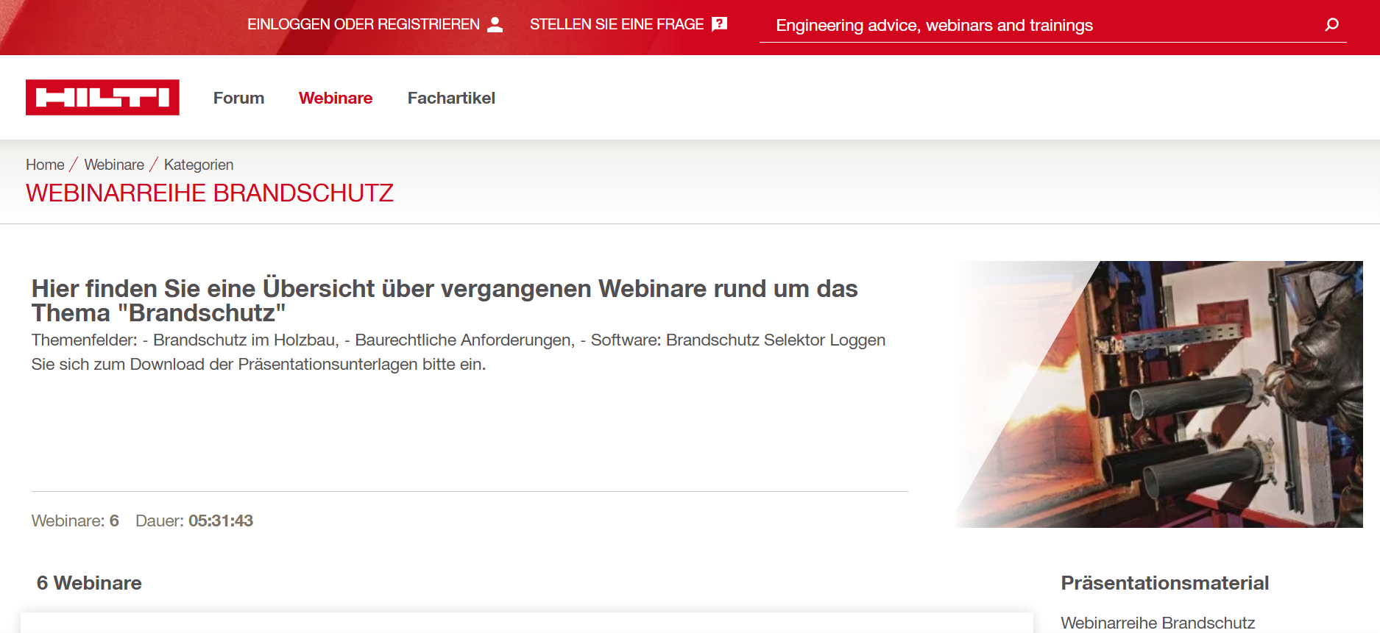
Task: Open the Fachartikel menu item
Action: [x=451, y=98]
